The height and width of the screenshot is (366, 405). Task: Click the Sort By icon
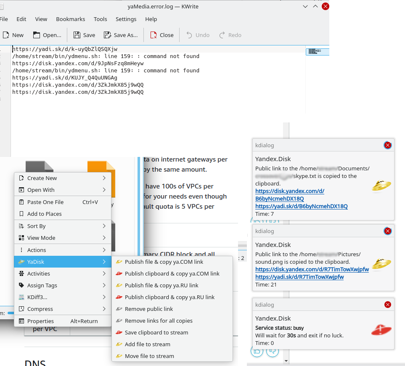(21, 226)
